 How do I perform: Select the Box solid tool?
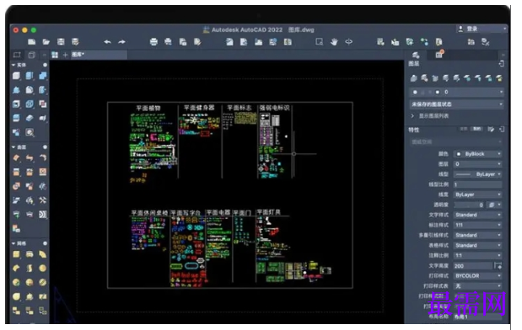tap(16, 76)
